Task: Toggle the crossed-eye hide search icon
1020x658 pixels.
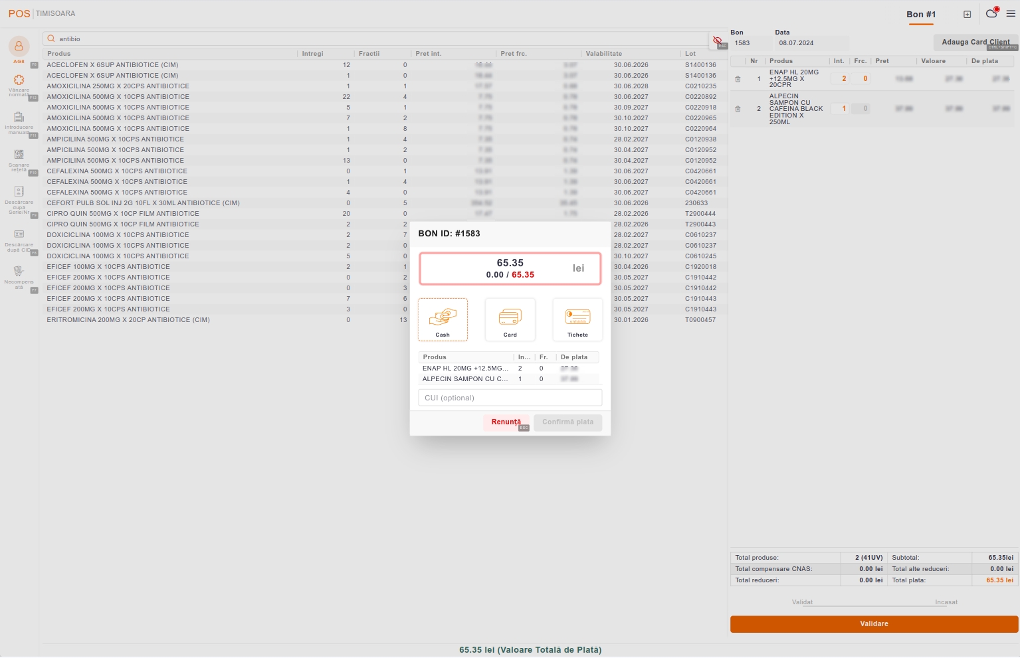Action: (718, 41)
